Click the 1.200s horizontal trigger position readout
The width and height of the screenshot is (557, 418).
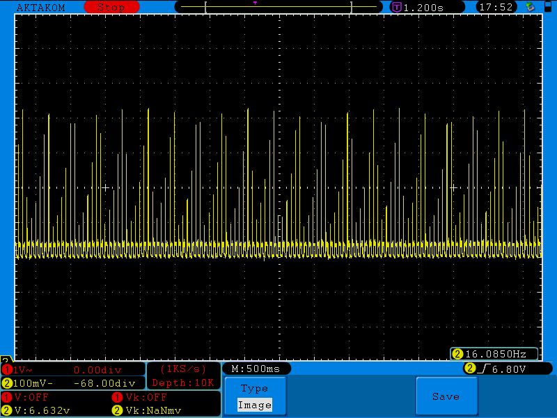click(x=424, y=8)
